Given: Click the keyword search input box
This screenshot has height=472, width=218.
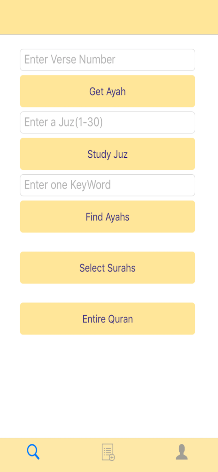Looking at the screenshot, I should (107, 185).
